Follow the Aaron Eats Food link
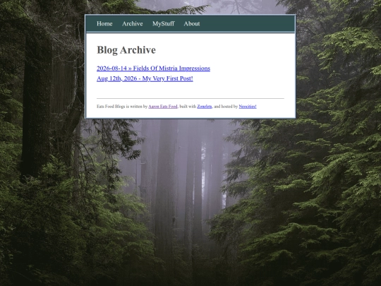The image size is (381, 286). (163, 106)
